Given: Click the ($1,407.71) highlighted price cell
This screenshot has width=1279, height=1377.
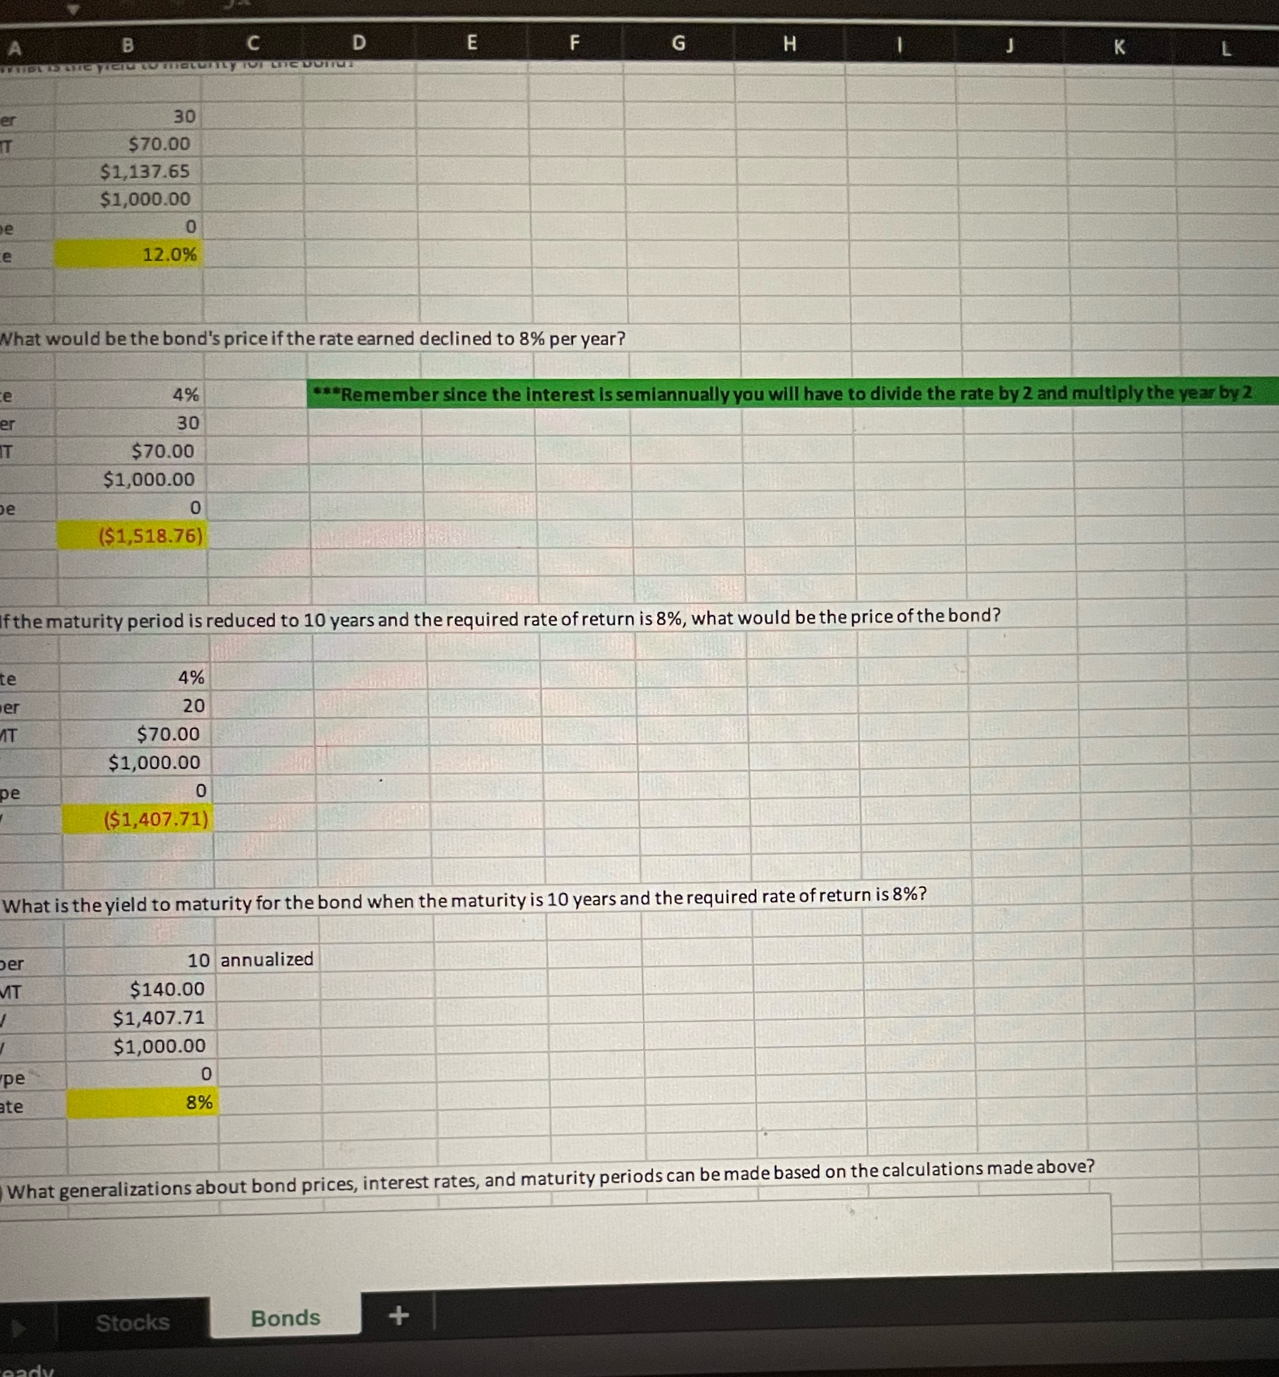Looking at the screenshot, I should (x=137, y=819).
